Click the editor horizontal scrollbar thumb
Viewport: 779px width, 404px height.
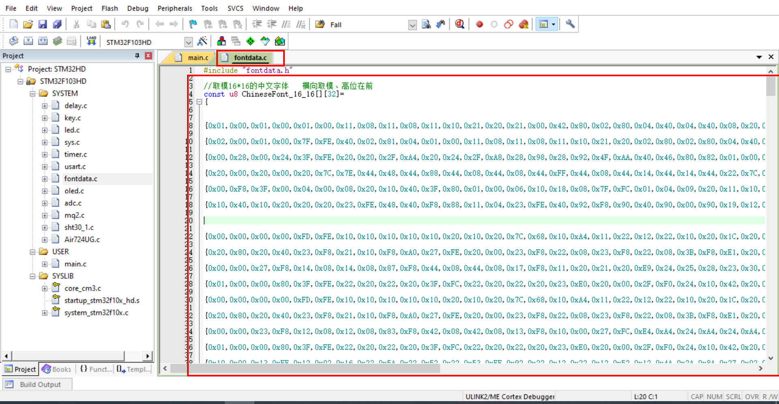click(x=305, y=368)
